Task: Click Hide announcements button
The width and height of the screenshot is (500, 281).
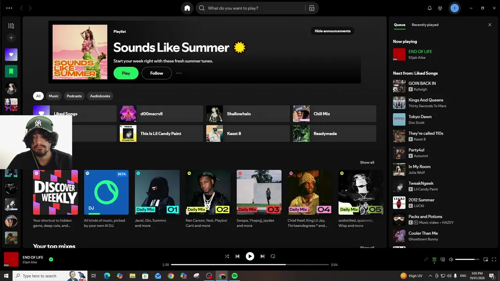Action: tap(333, 31)
